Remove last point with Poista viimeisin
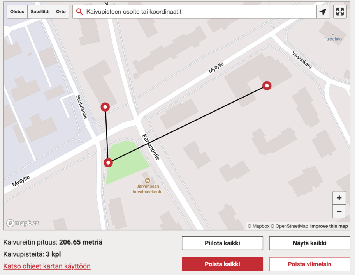The image size is (355, 275). pos(309,264)
